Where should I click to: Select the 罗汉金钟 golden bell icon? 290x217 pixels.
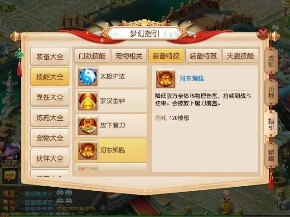coord(88,101)
